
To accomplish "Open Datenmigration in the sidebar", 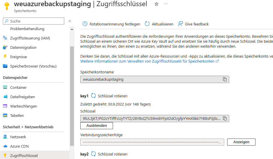I will click(23, 48).
